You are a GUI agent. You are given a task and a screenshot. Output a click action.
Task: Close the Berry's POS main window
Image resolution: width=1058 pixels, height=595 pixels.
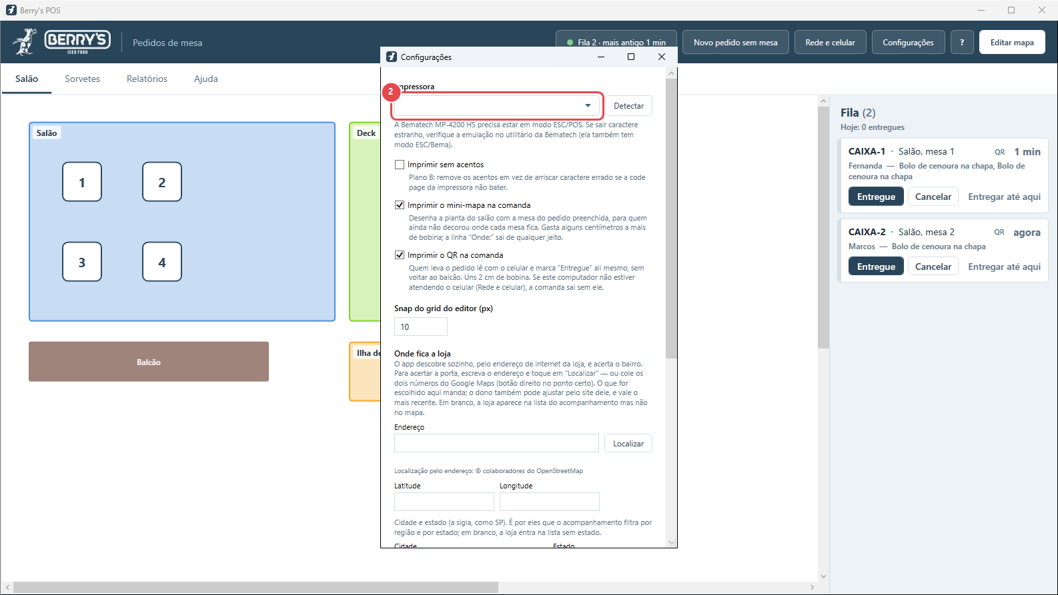coord(1042,10)
